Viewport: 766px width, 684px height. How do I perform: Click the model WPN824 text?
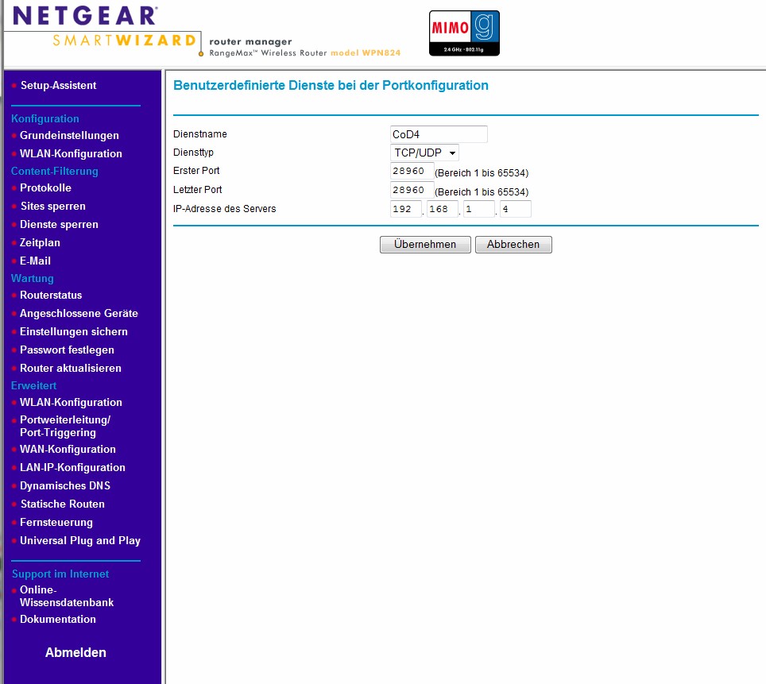[x=366, y=52]
